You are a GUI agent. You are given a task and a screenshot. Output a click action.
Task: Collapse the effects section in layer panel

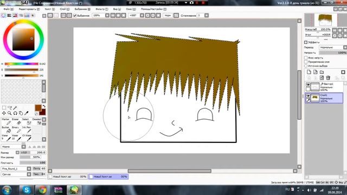pos(306,42)
